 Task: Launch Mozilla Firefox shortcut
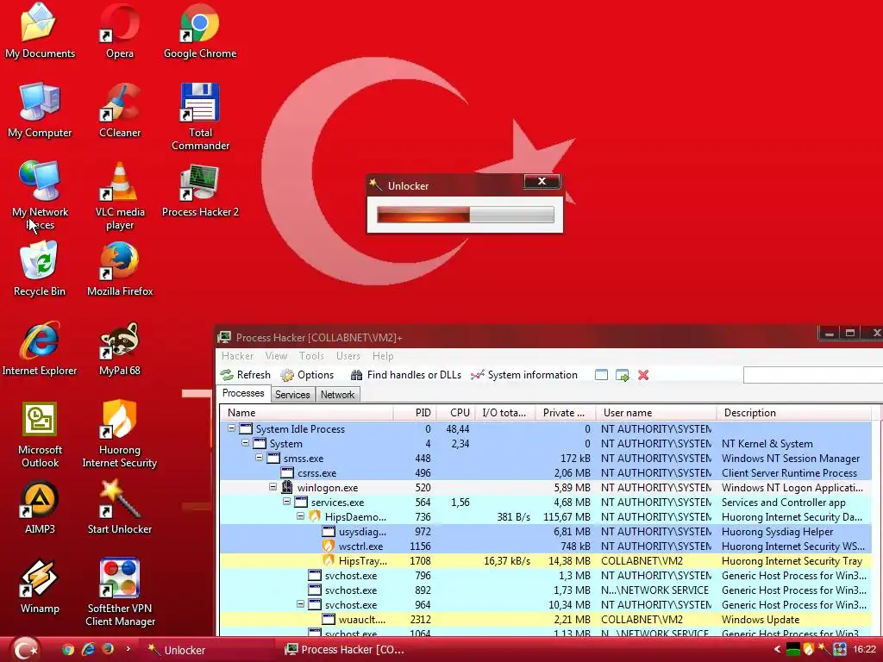[119, 269]
